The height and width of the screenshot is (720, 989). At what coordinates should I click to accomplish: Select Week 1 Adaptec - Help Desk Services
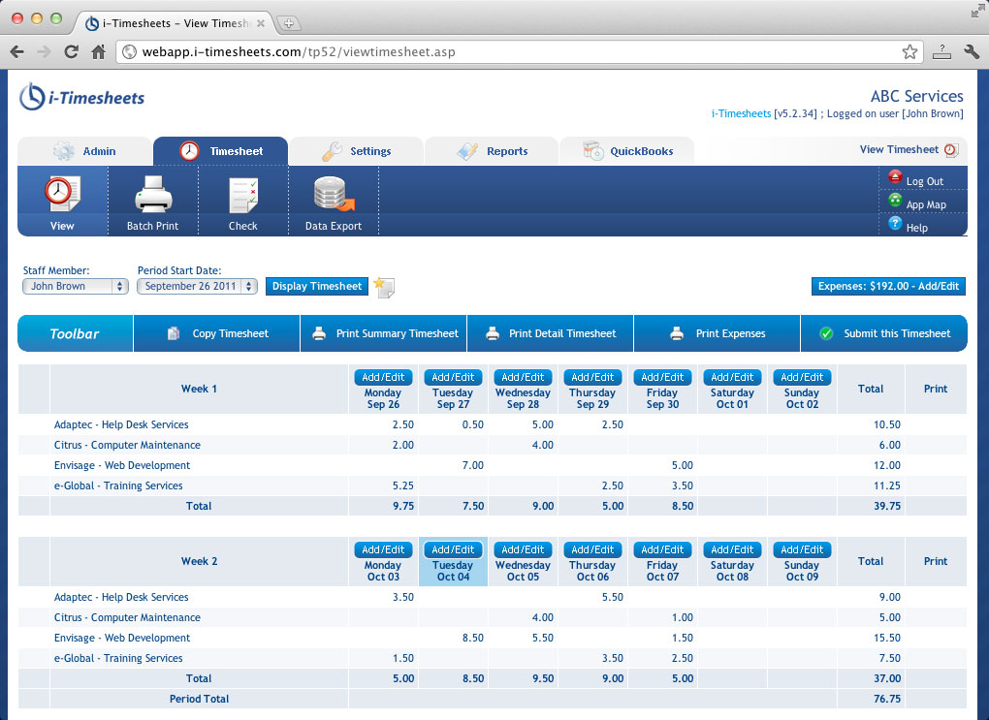point(121,425)
